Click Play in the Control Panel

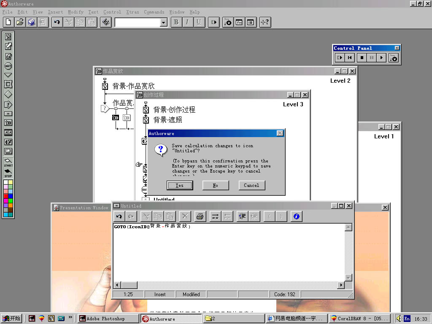click(381, 57)
